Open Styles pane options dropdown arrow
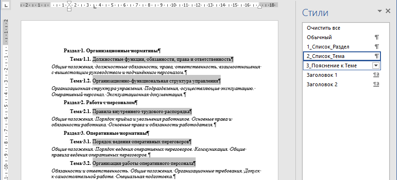397x180 pixels. pyautogui.click(x=379, y=11)
